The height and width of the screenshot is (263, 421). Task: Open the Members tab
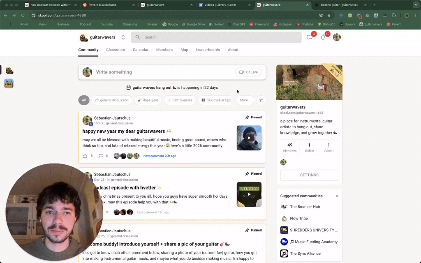pyautogui.click(x=164, y=50)
